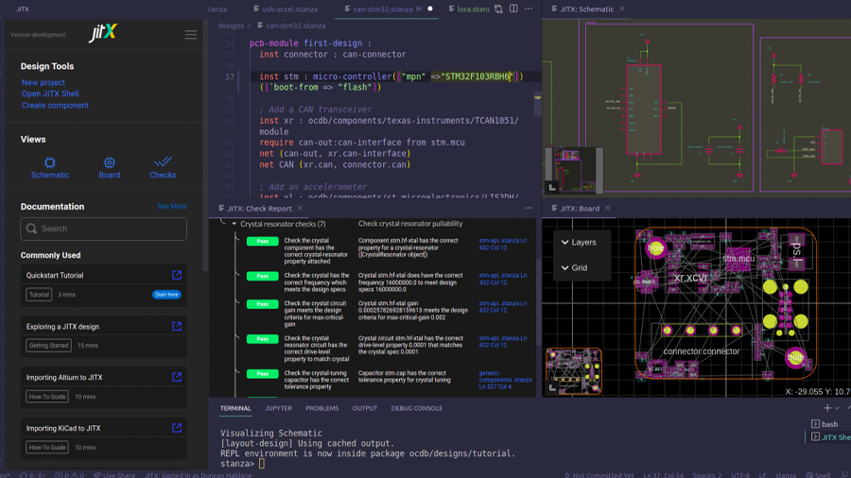The height and width of the screenshot is (478, 851).
Task: Click See More in Documentation
Action: [172, 206]
